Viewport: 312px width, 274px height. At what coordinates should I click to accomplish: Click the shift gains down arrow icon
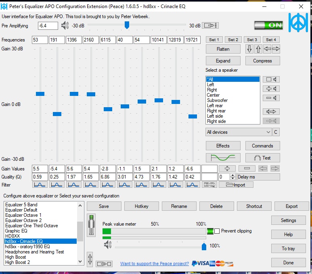point(249,49)
